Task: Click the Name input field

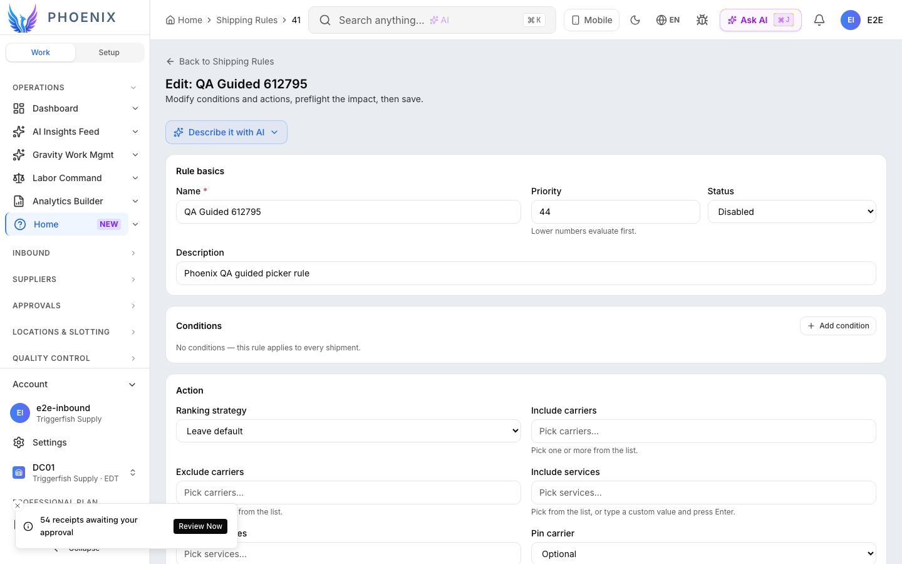Action: [348, 212]
